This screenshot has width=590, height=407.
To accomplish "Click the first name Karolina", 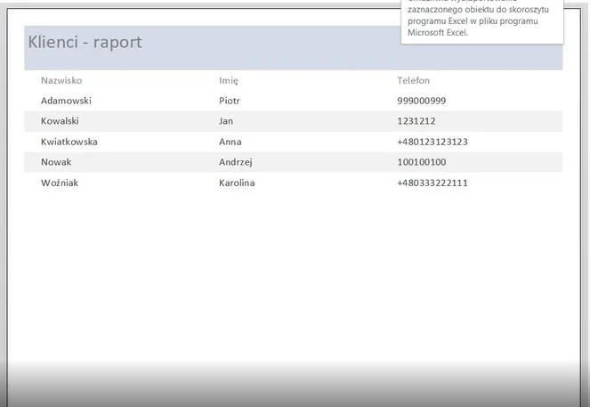I will (237, 183).
